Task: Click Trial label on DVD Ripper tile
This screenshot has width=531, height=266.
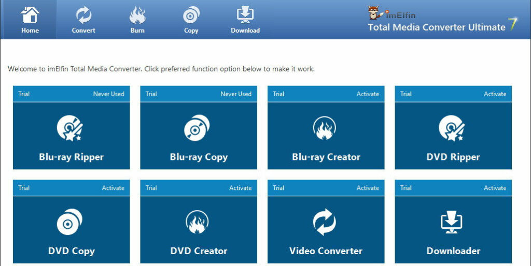Action: click(x=406, y=94)
